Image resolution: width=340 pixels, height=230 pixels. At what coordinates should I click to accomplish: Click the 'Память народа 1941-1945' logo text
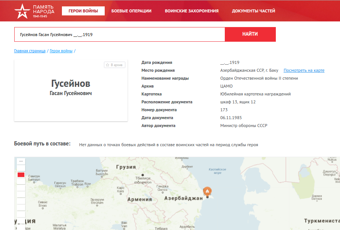44,11
